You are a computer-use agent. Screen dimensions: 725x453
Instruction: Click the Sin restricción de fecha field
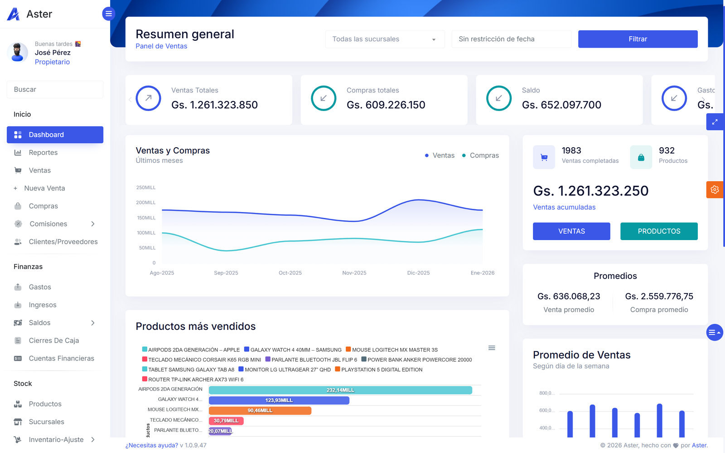[x=511, y=39]
